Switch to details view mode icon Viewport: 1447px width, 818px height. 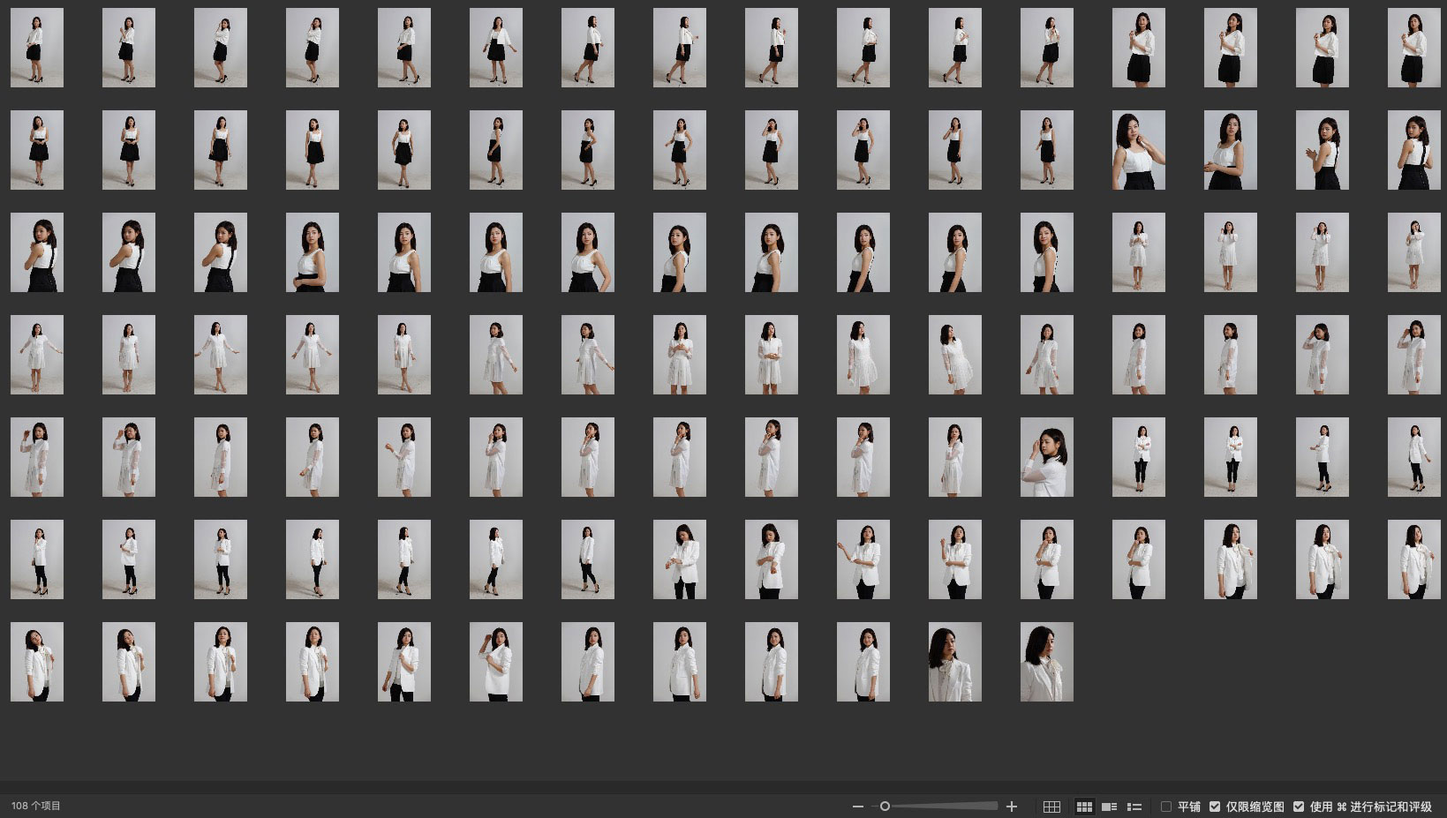tap(1110, 807)
